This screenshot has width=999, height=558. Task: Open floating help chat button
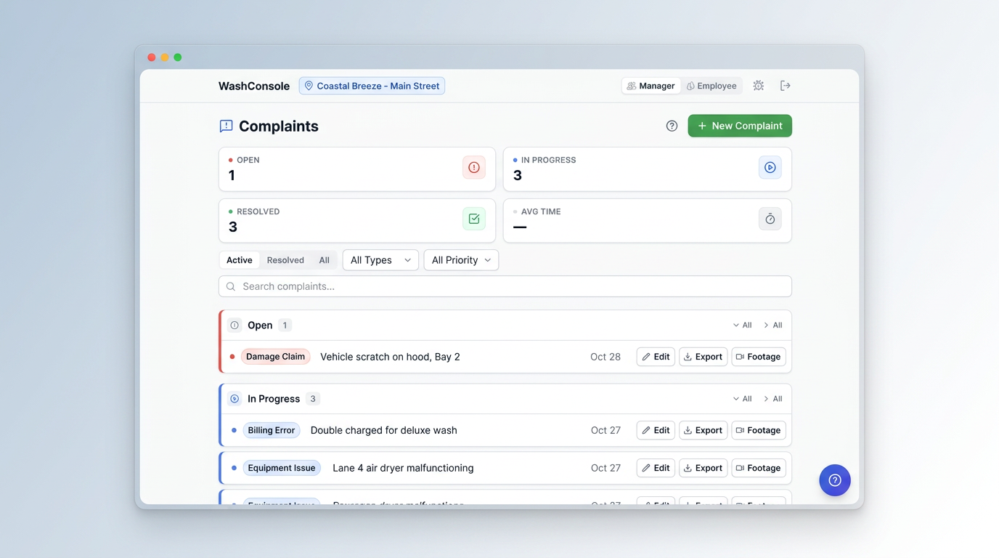[x=835, y=480]
